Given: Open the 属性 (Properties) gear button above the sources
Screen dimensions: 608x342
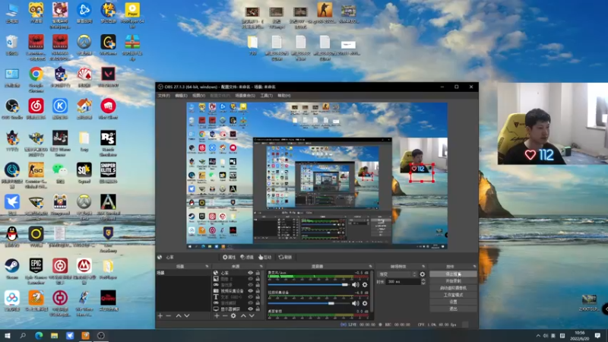Looking at the screenshot, I should point(228,258).
